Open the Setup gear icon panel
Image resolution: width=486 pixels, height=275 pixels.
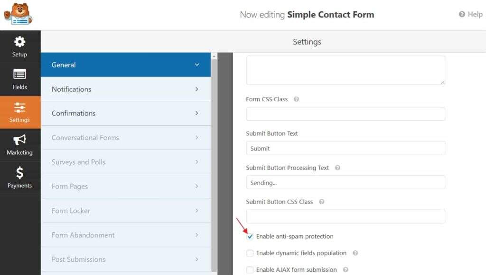coord(19,46)
